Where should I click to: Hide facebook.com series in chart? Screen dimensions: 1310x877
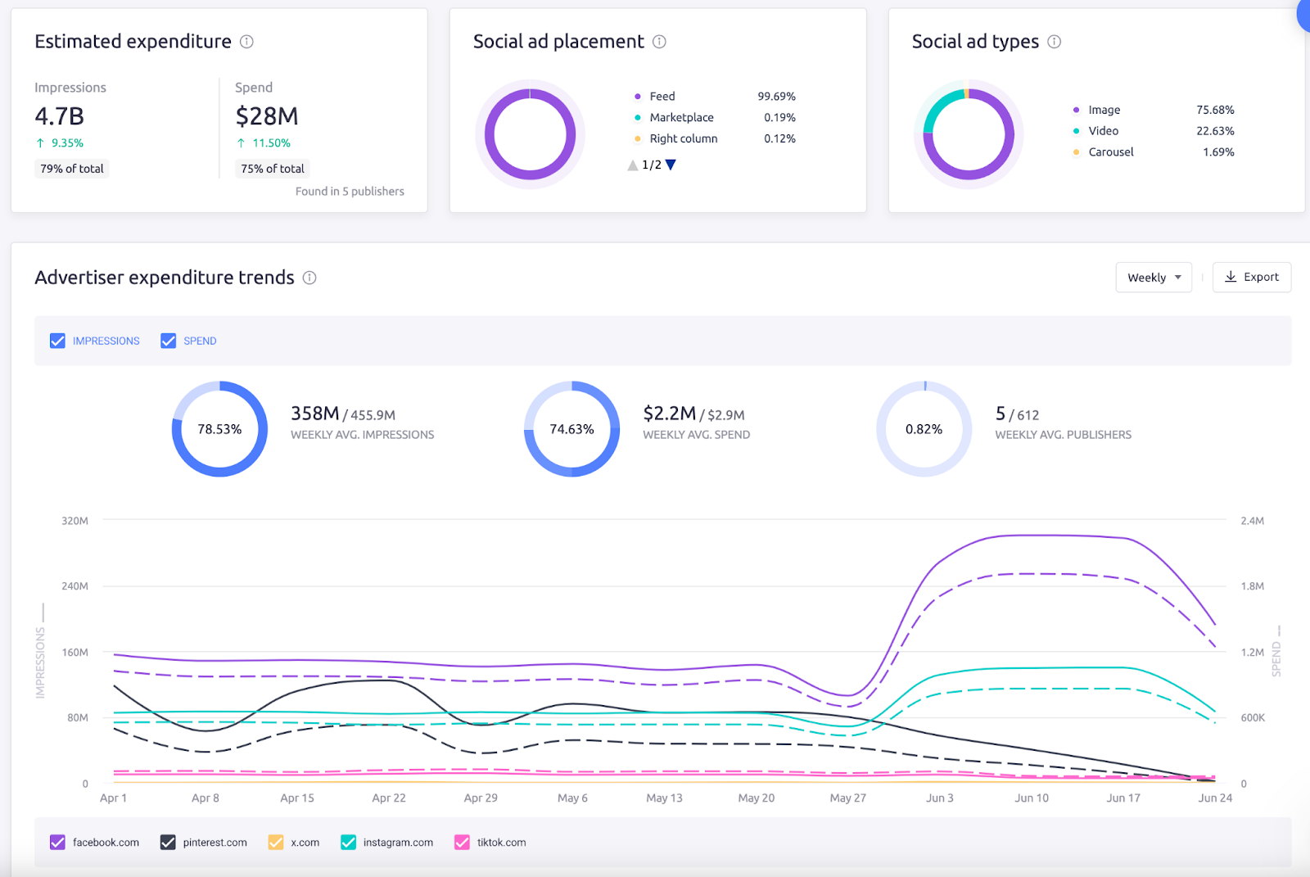[57, 843]
